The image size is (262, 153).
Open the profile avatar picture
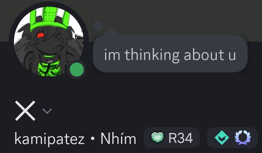coord(49,41)
